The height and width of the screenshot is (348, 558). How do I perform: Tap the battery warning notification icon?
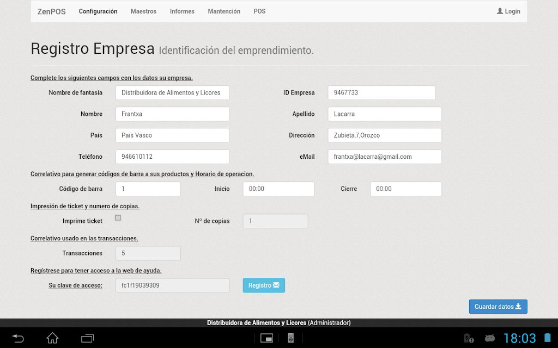[x=468, y=338]
